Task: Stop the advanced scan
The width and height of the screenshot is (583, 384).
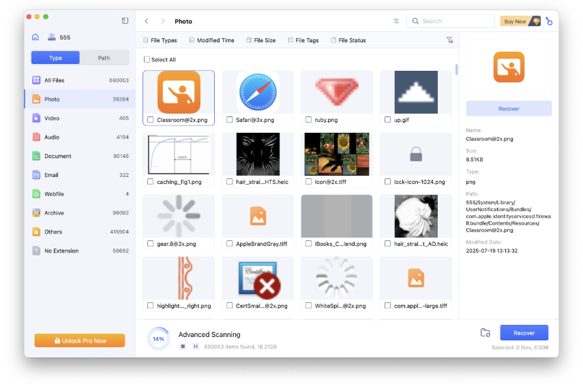Action: point(183,346)
